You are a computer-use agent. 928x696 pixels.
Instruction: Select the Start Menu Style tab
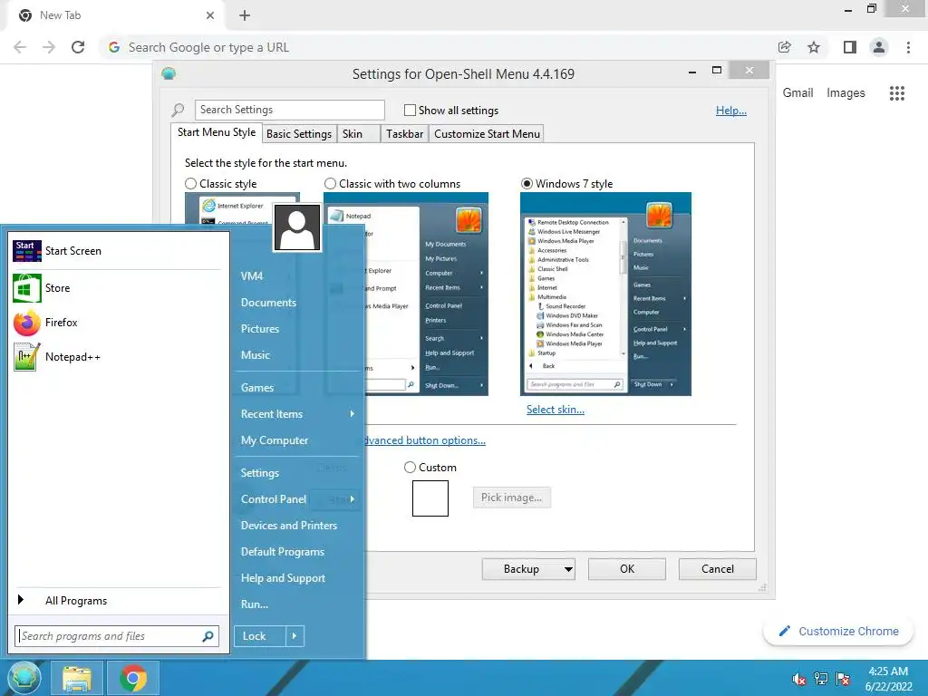coord(217,132)
